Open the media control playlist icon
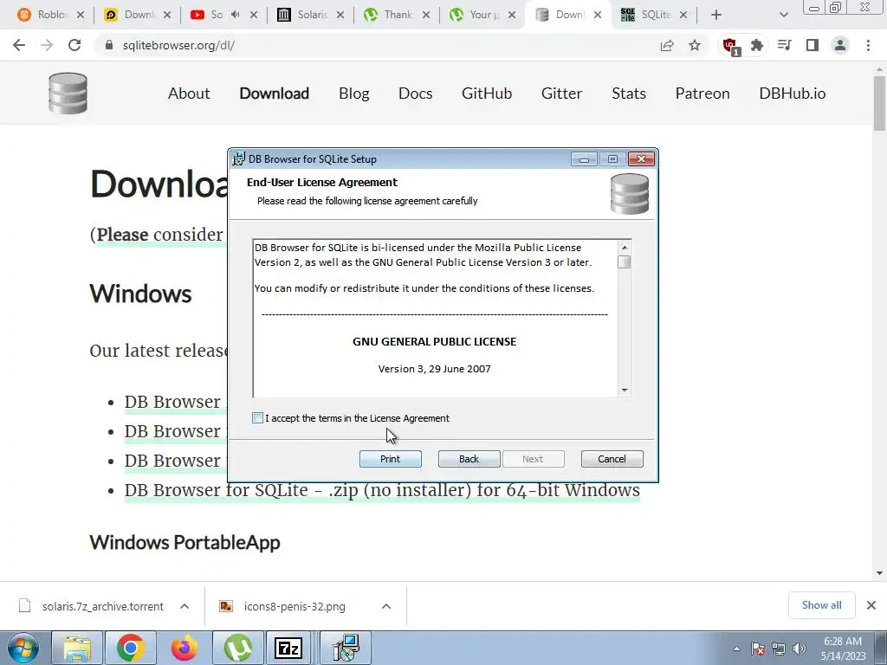This screenshot has width=887, height=665. tap(785, 45)
